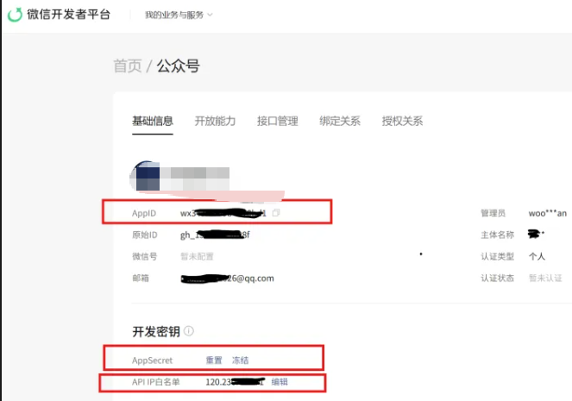The height and width of the screenshot is (401, 572).
Task: Click the 邮箱 label
Action: coord(141,279)
